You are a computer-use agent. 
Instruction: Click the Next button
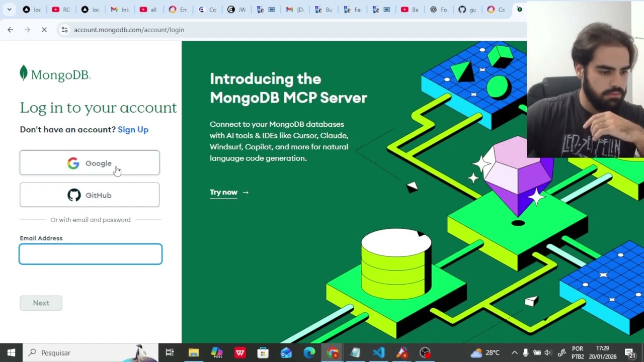click(41, 303)
